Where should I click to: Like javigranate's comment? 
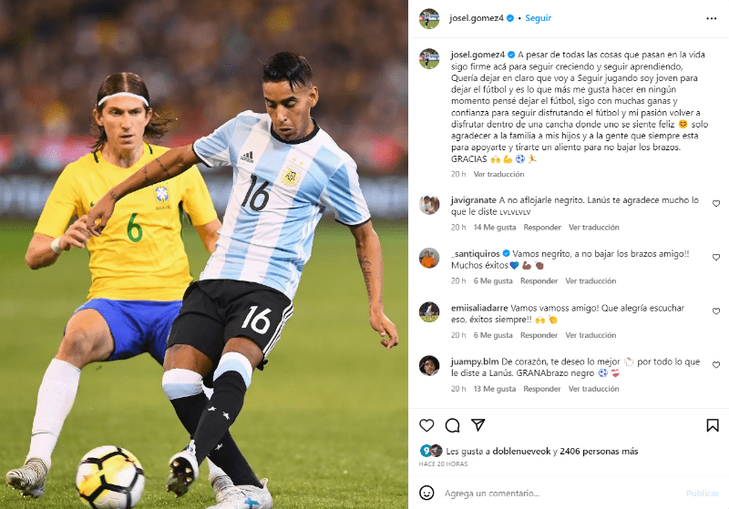coord(716,203)
